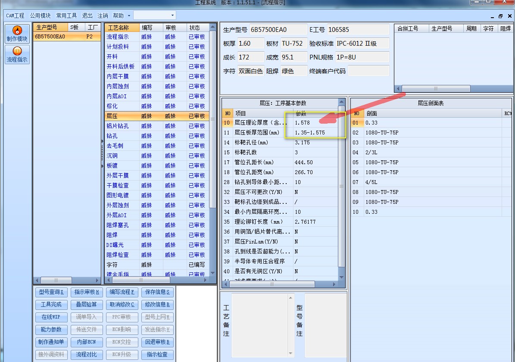Click the 退出 menu item
Image resolution: width=515 pixels, height=362 pixels.
(87, 16)
